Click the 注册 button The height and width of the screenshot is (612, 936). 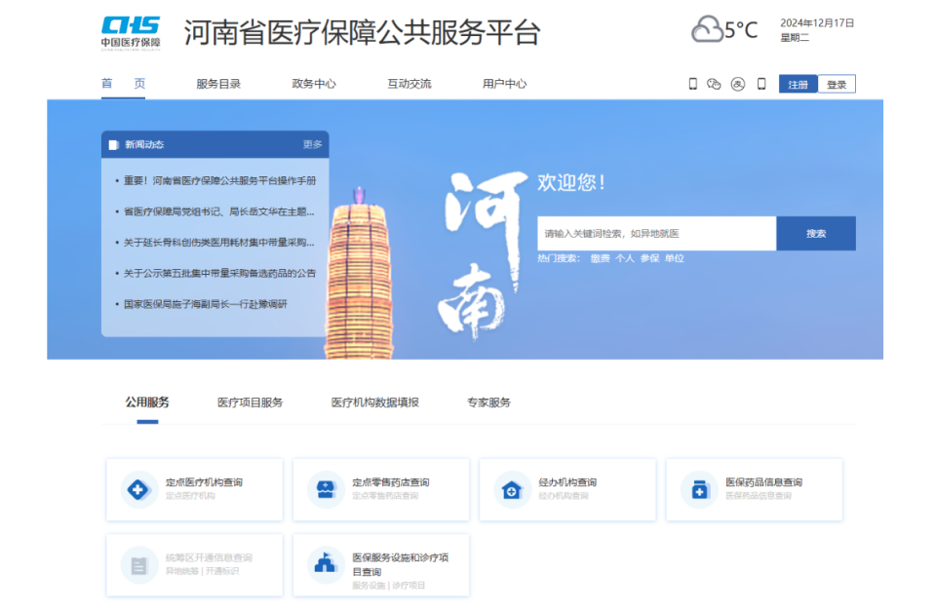796,84
